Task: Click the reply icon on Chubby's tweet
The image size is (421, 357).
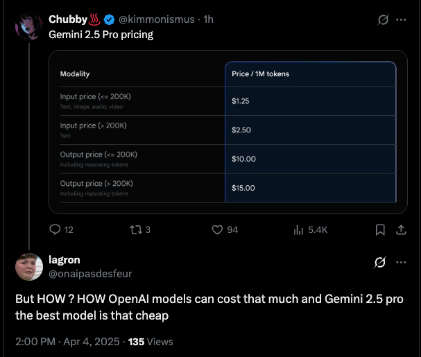Action: pos(55,229)
